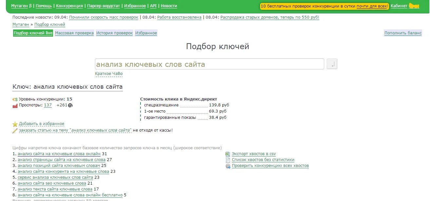The image size is (430, 201).
Task: Open the 'API' menu item
Action: (x=153, y=6)
